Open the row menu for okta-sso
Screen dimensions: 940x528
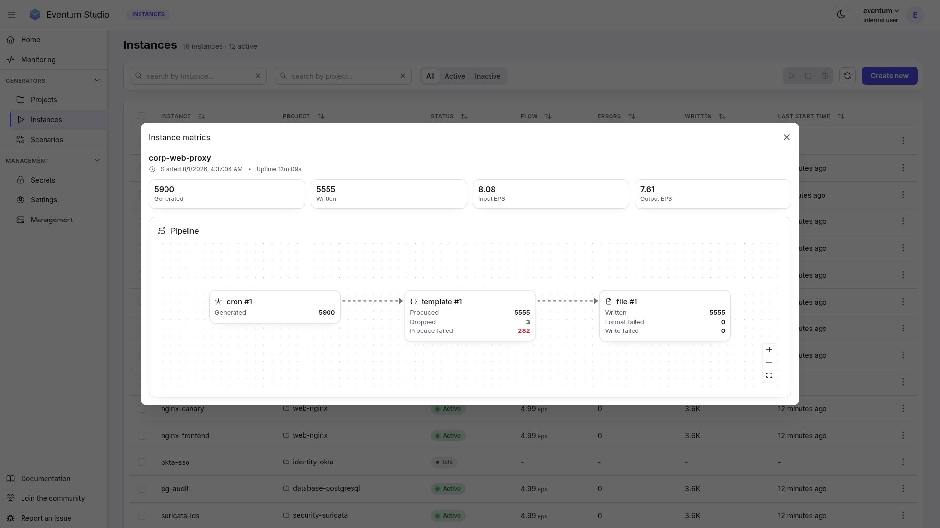pos(903,462)
